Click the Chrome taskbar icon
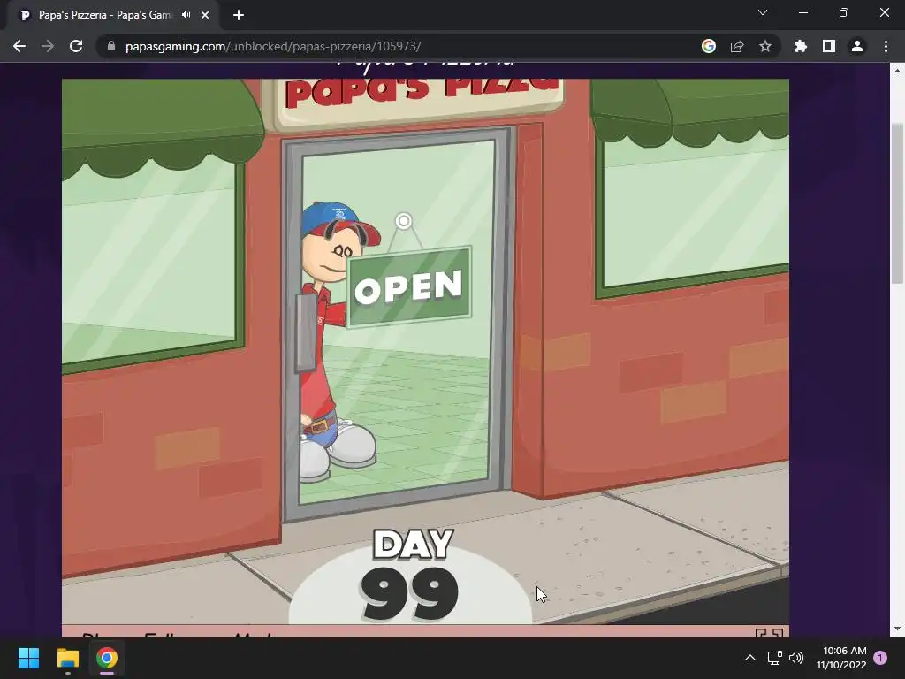Screen dimensions: 905x679 [107, 658]
